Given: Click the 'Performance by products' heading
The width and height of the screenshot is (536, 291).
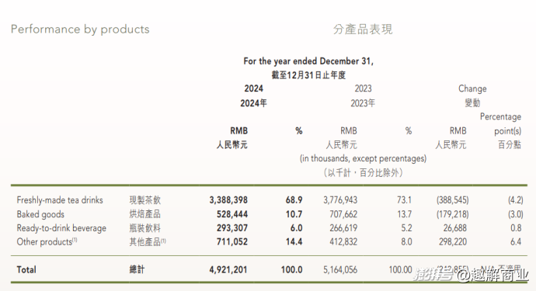Looking at the screenshot, I should [x=80, y=29].
